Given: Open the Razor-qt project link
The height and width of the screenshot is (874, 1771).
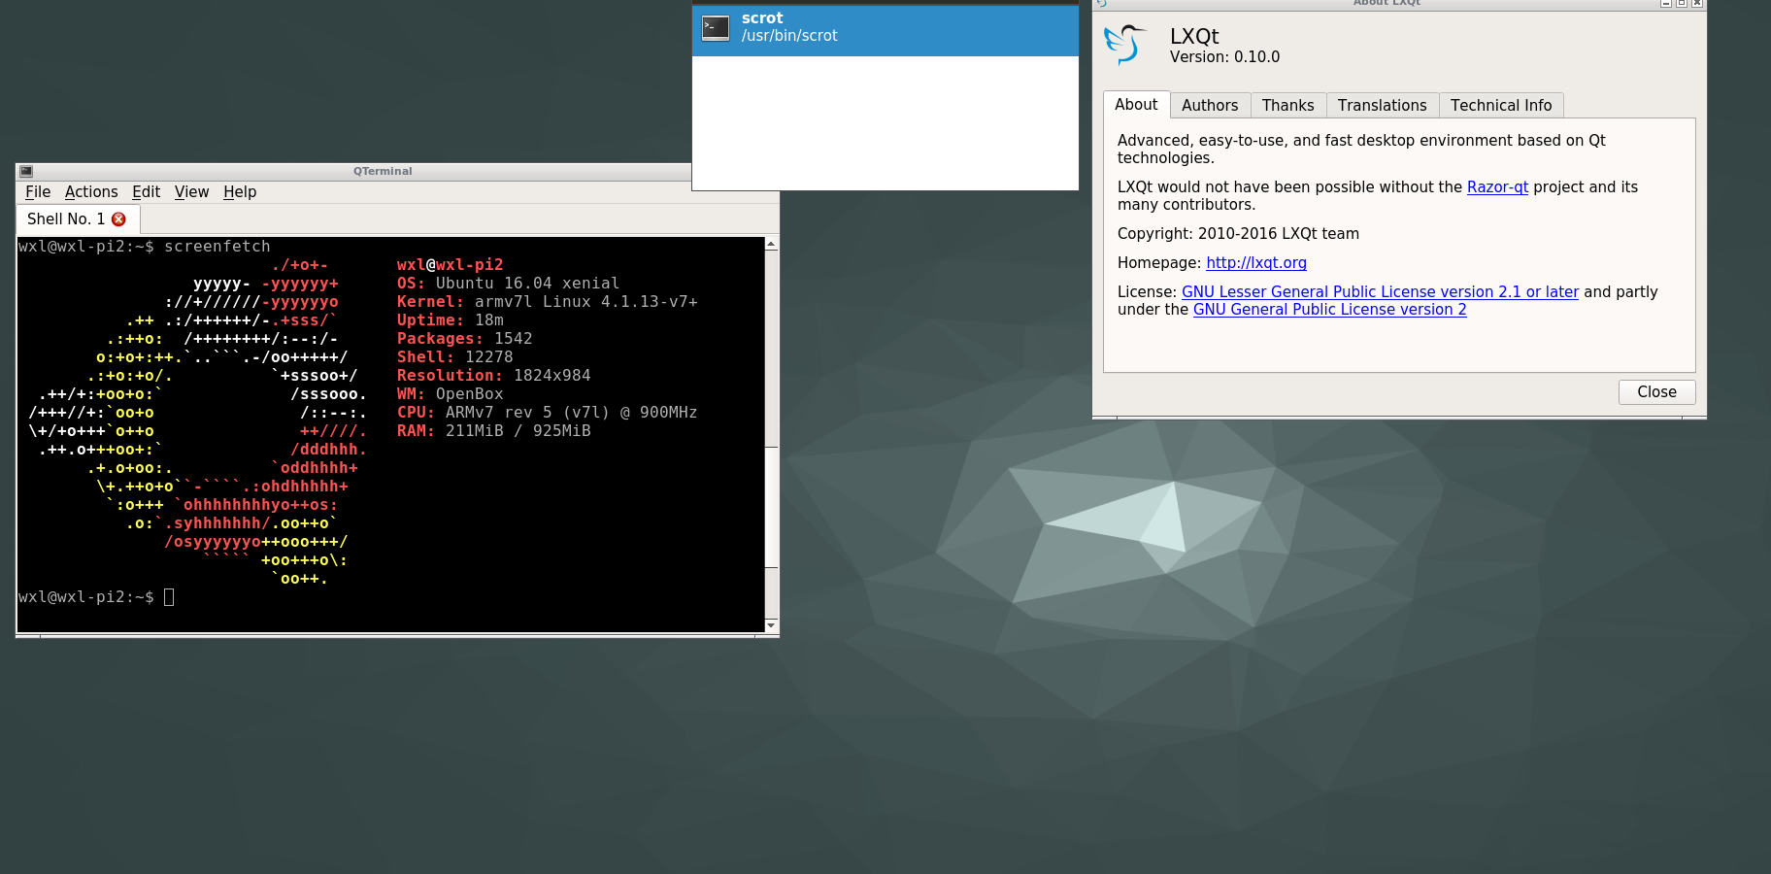Looking at the screenshot, I should pyautogui.click(x=1497, y=187).
